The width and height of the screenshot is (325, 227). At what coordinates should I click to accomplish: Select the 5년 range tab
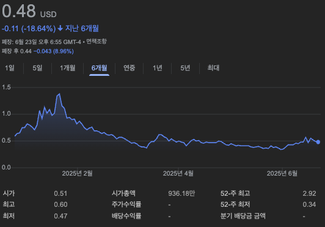click(x=185, y=68)
